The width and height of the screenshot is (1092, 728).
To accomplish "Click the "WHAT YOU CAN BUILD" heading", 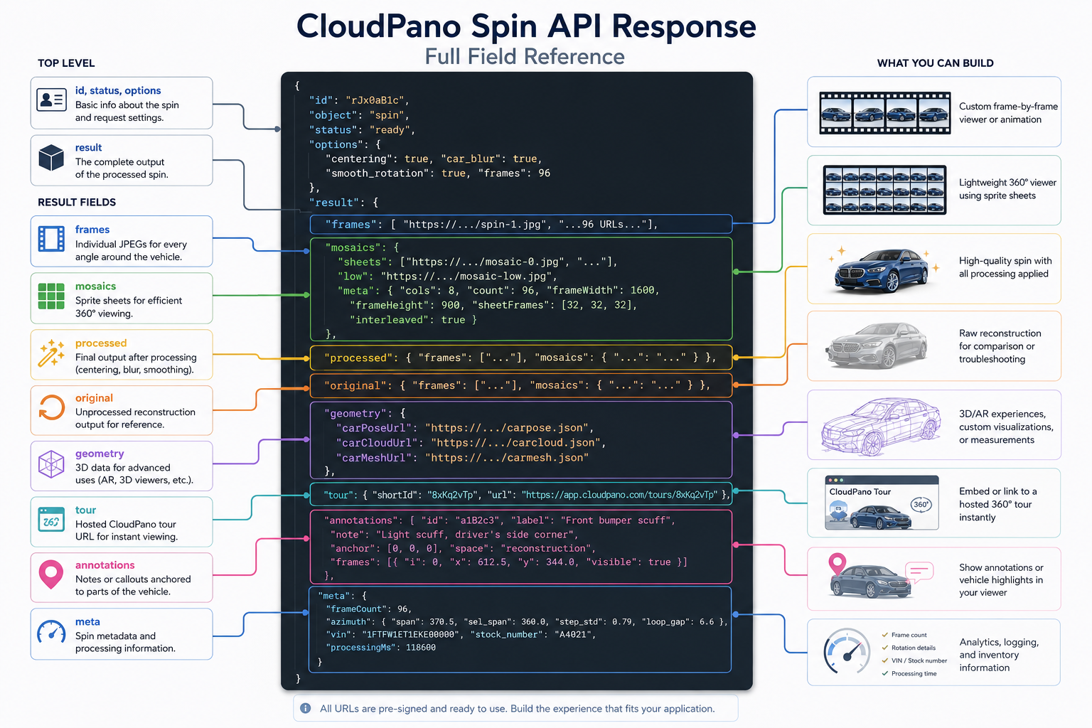I will point(936,63).
